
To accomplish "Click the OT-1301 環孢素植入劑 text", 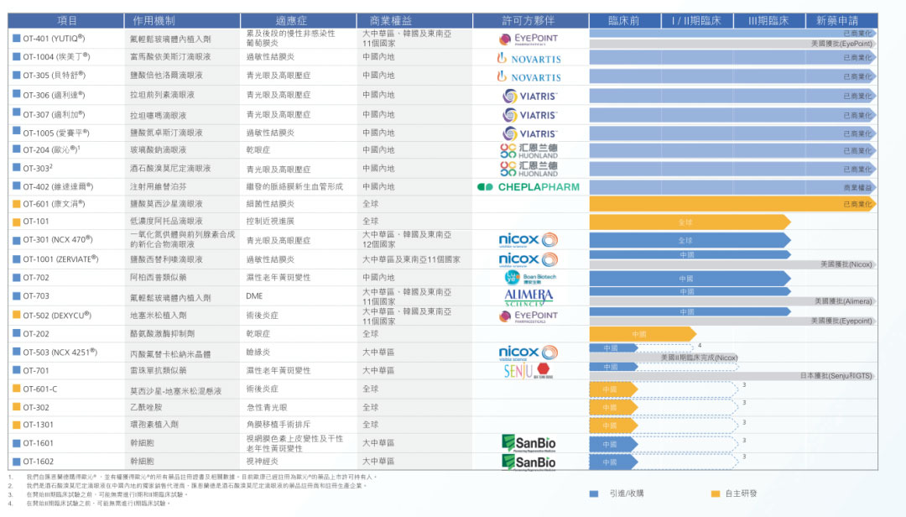I will pos(154,425).
